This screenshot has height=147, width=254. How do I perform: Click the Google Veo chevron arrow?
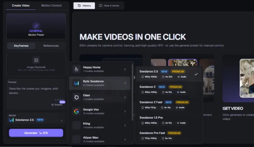[x=125, y=111]
